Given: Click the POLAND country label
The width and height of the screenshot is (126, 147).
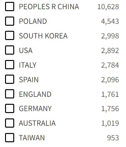Looking at the screenshot, I should click(x=33, y=21).
